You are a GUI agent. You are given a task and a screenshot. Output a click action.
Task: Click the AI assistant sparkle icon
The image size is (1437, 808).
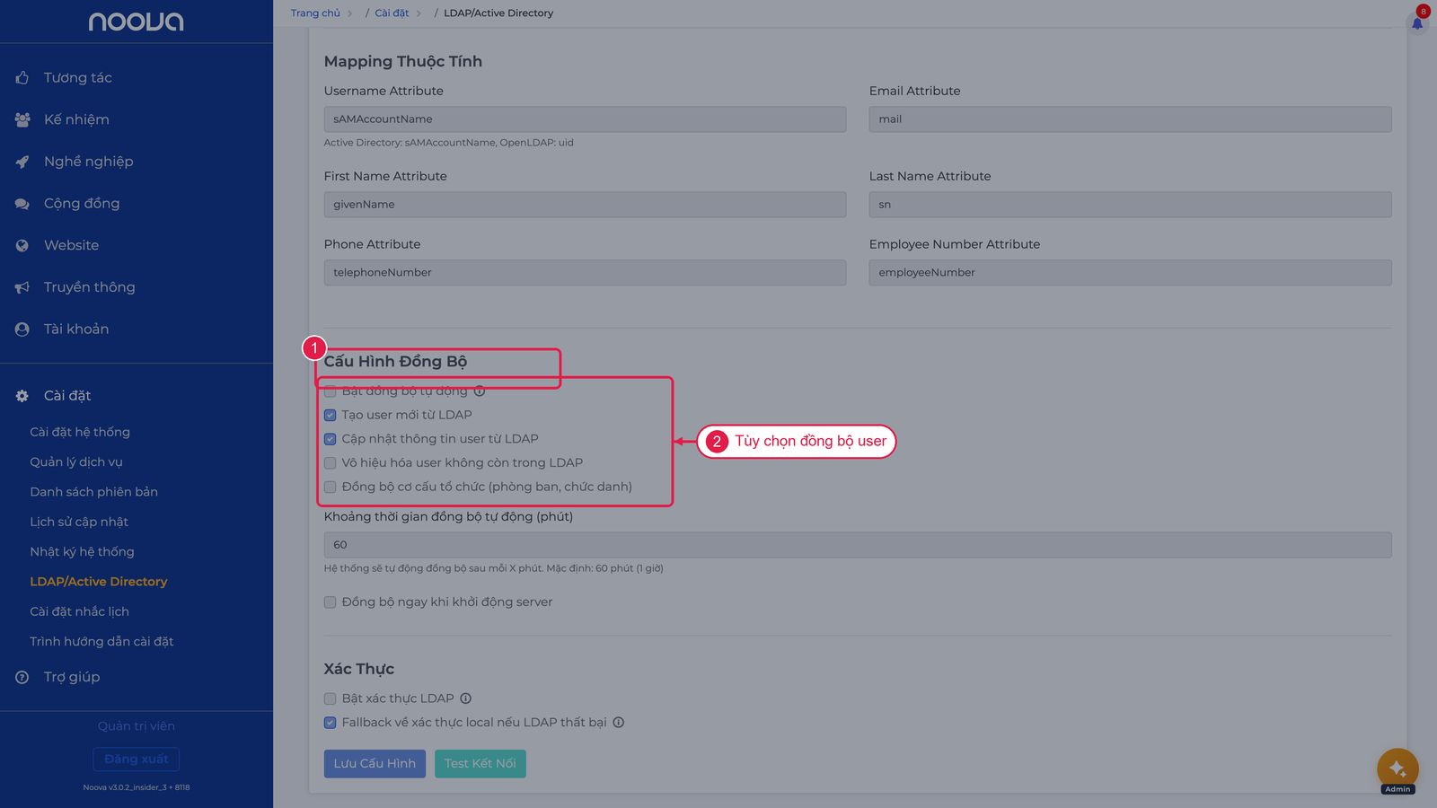click(x=1397, y=768)
